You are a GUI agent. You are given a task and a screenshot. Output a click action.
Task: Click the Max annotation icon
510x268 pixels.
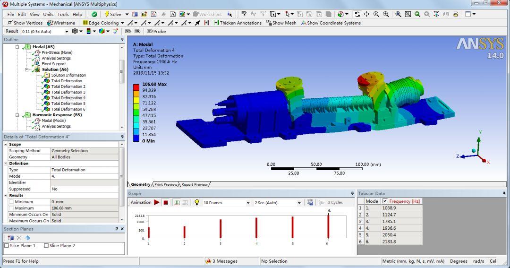tap(128, 31)
